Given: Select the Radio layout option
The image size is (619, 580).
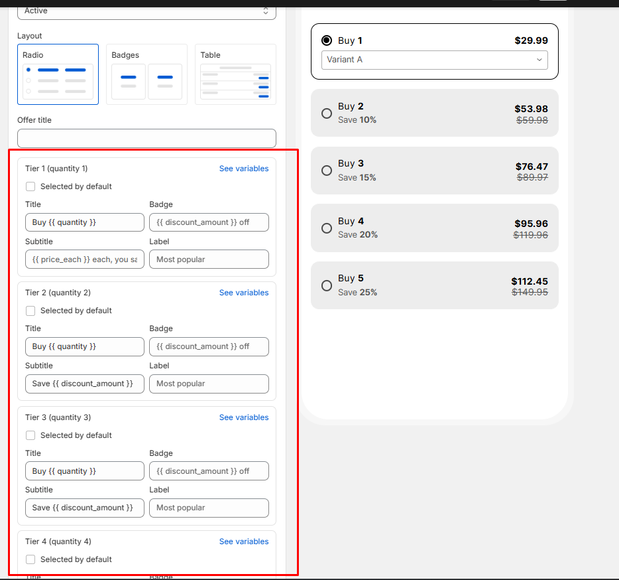Looking at the screenshot, I should coord(58,74).
